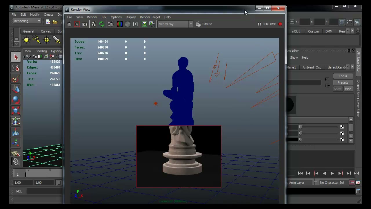Viewport: 371px width, 209px height.
Task: Click the Display Alpha Channel icon
Action: click(x=128, y=24)
